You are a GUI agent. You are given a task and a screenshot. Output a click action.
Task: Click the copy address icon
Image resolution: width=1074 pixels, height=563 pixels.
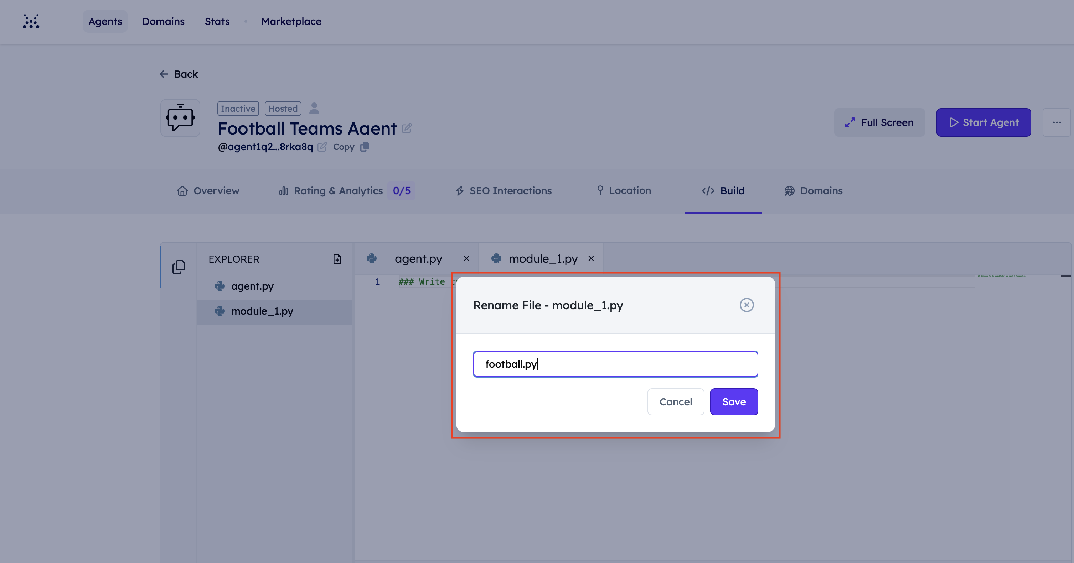pyautogui.click(x=365, y=147)
